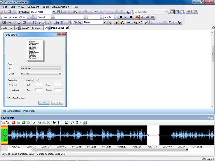
Task: Open the Preview mode dropdown
Action: tap(54, 12)
